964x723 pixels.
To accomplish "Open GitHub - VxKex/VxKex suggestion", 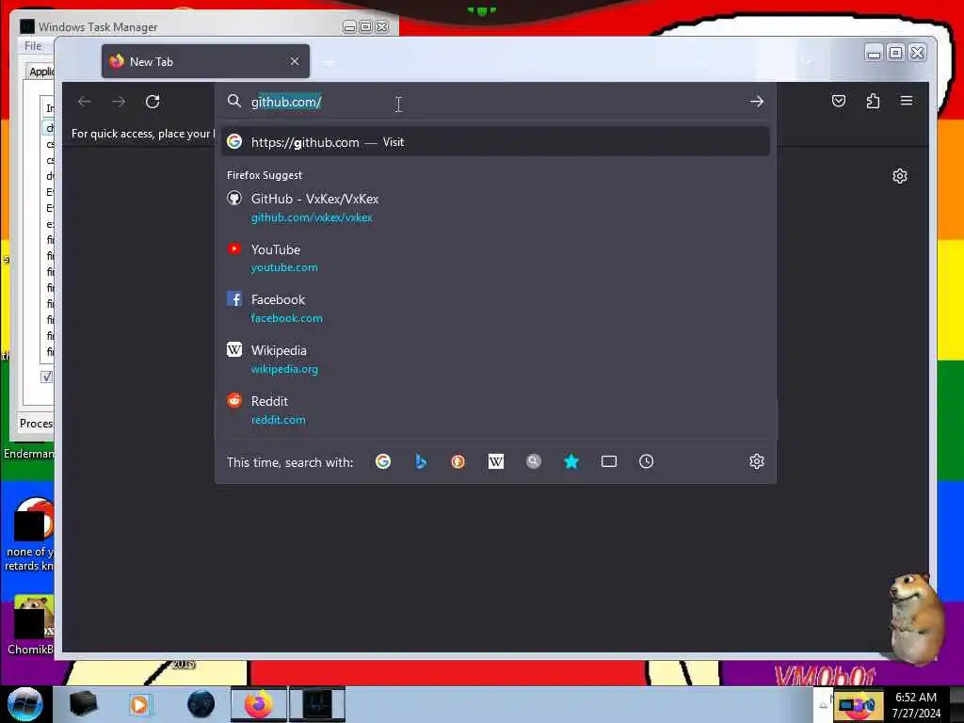I will click(495, 208).
